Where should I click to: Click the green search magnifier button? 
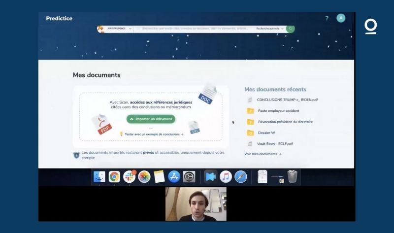click(290, 29)
